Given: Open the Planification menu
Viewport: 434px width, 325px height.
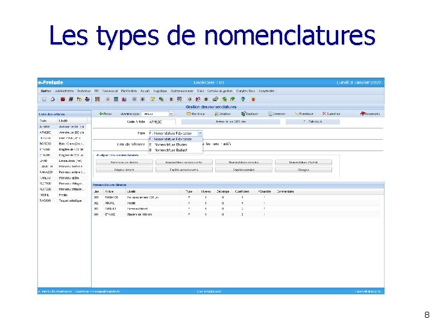Looking at the screenshot, I should 129,91.
